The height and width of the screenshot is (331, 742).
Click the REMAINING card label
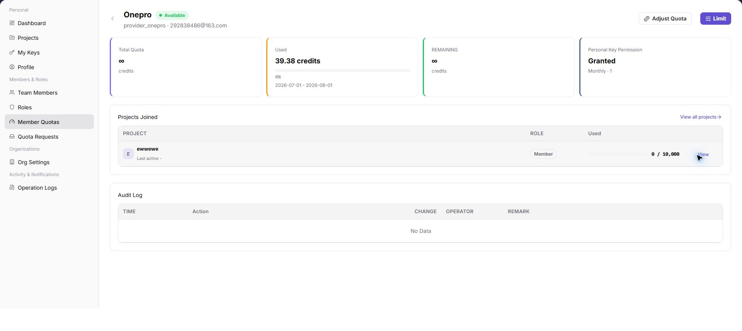(444, 50)
